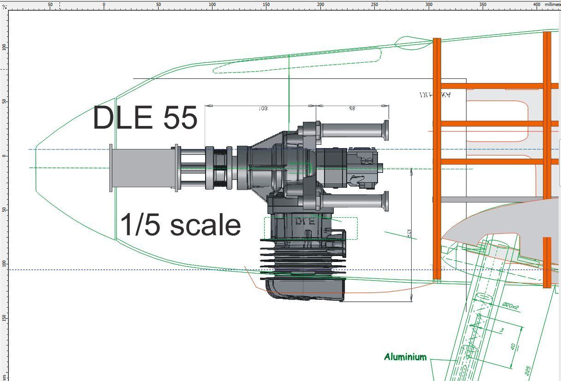Click the 300 mark on the horizontal ruler
561x381 pixels.
click(429, 5)
